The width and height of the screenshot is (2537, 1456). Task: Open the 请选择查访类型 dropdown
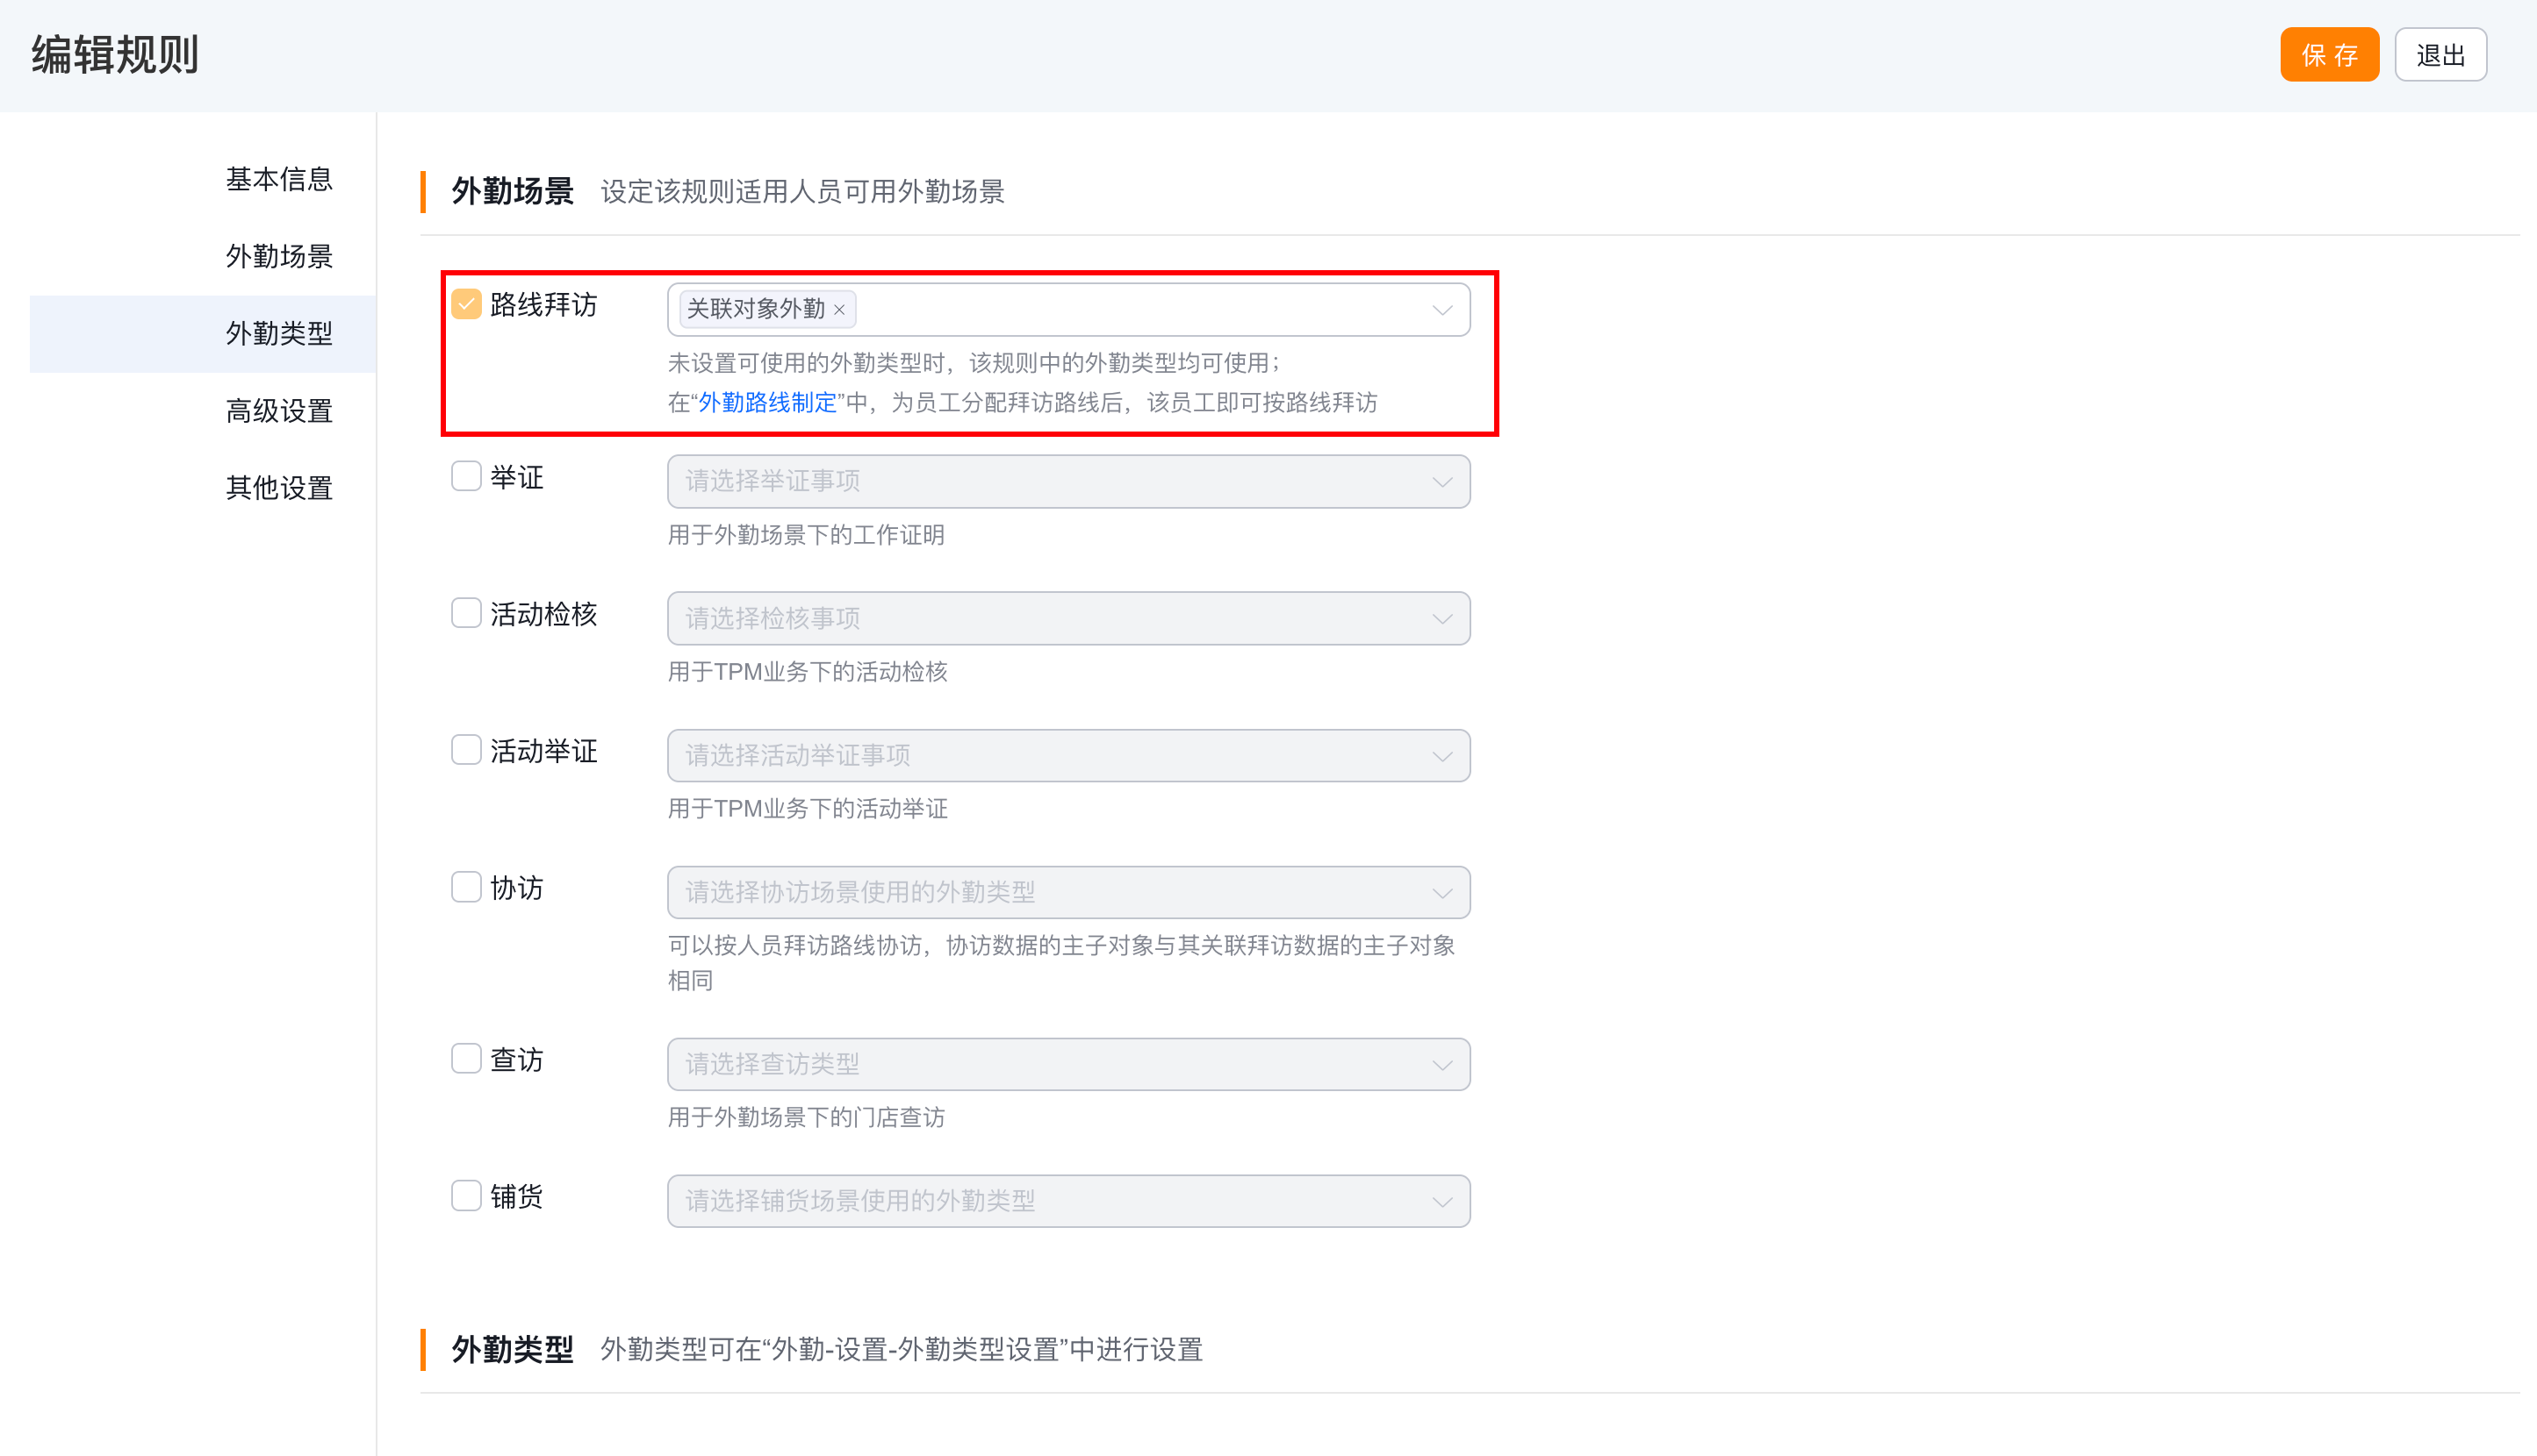click(1069, 1065)
